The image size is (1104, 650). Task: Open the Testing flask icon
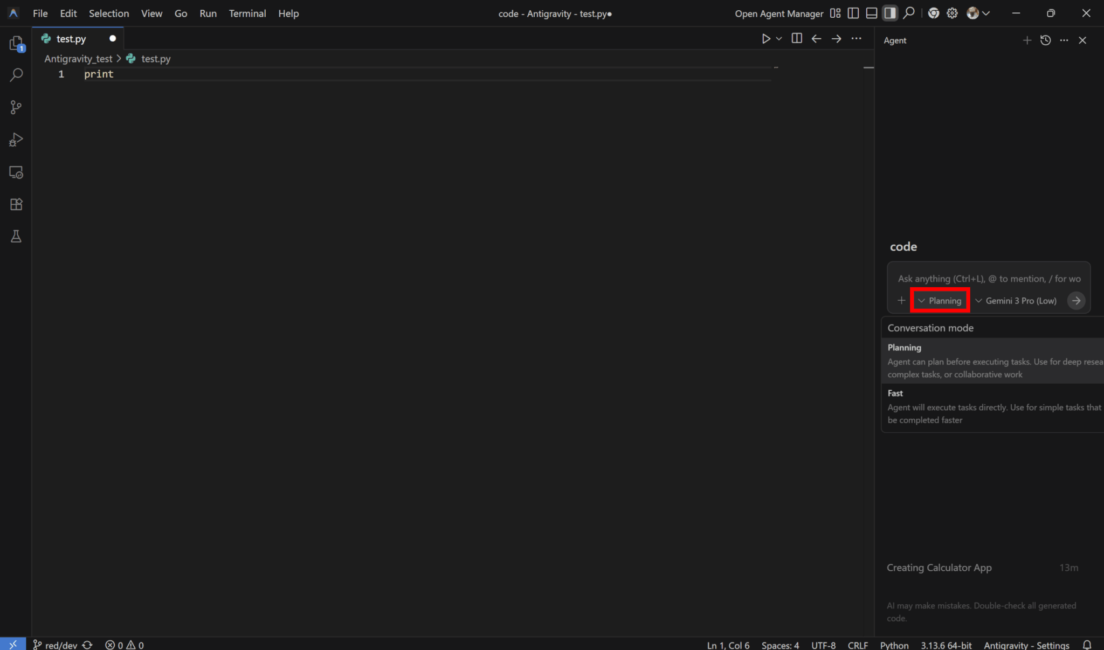coord(16,237)
